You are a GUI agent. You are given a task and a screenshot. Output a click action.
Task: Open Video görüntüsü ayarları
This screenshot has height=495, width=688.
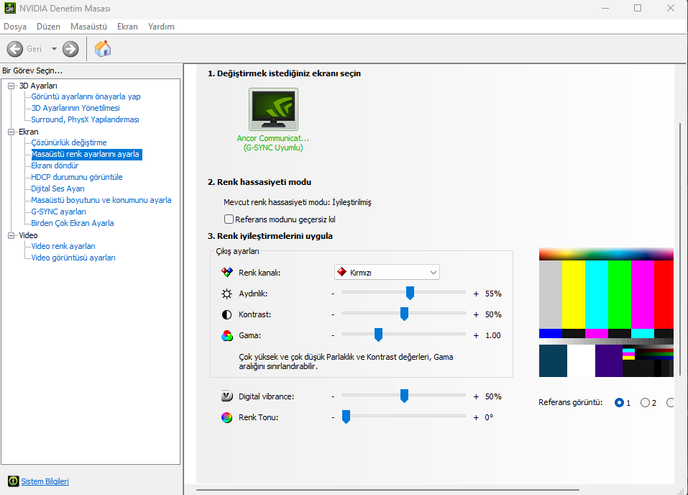(73, 258)
